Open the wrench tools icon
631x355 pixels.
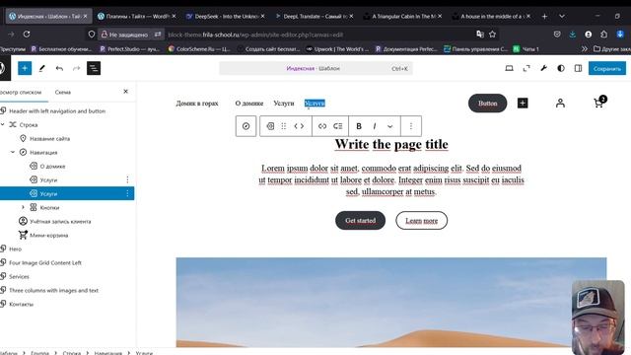(543, 68)
